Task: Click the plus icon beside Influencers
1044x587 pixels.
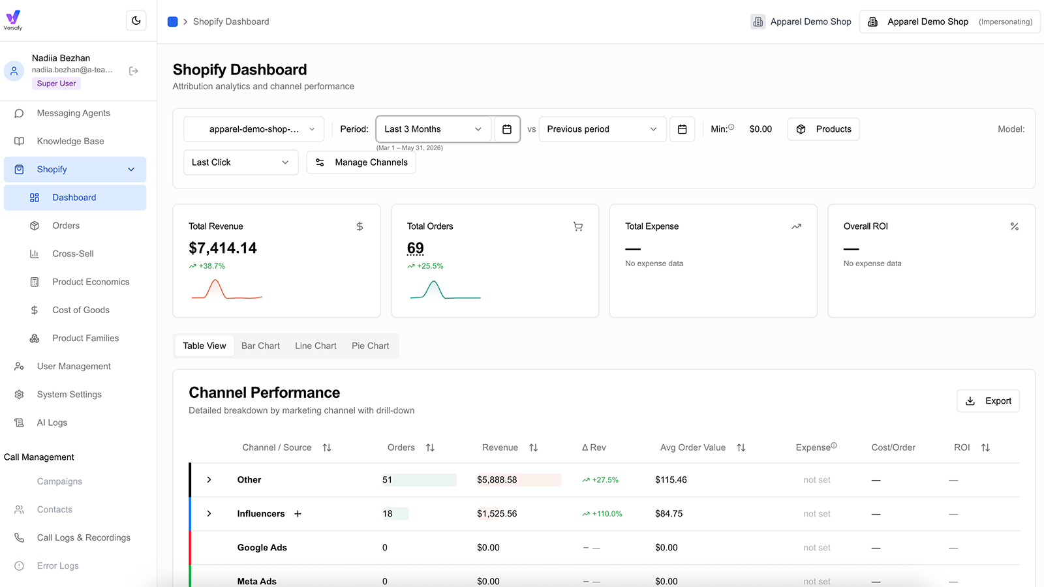Action: coord(298,514)
